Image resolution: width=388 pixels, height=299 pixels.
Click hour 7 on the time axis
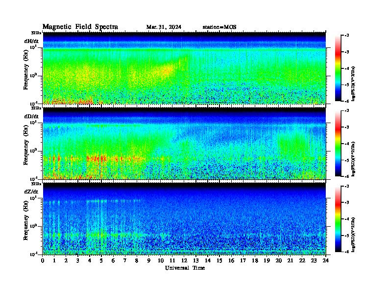125,261
